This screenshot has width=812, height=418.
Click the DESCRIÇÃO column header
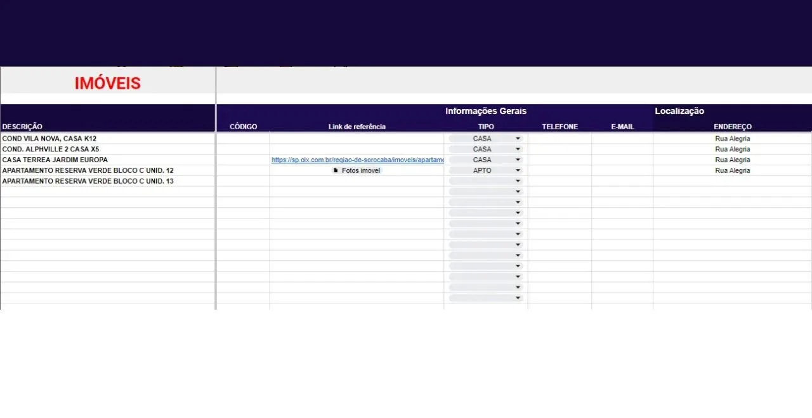click(22, 127)
